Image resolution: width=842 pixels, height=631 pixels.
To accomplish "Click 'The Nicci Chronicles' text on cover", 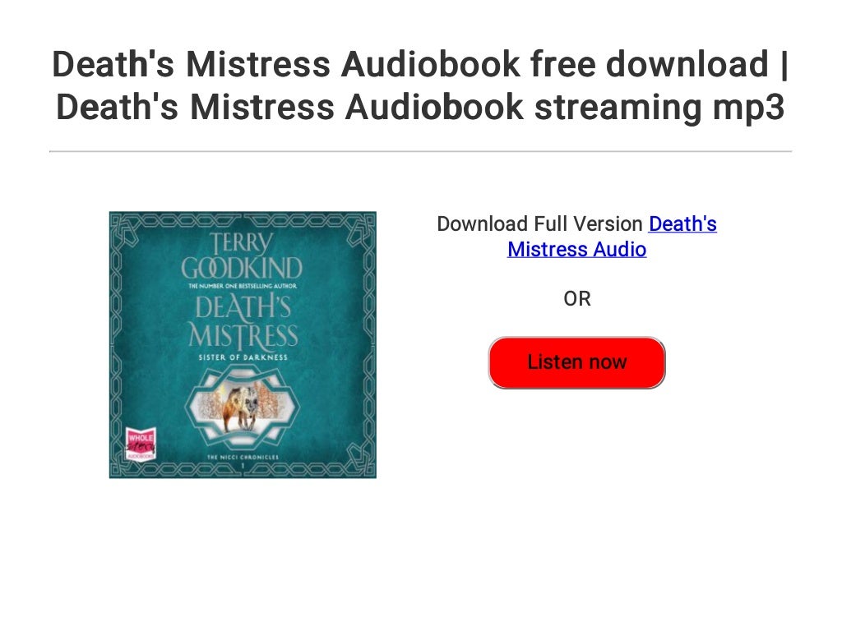I will tap(243, 457).
